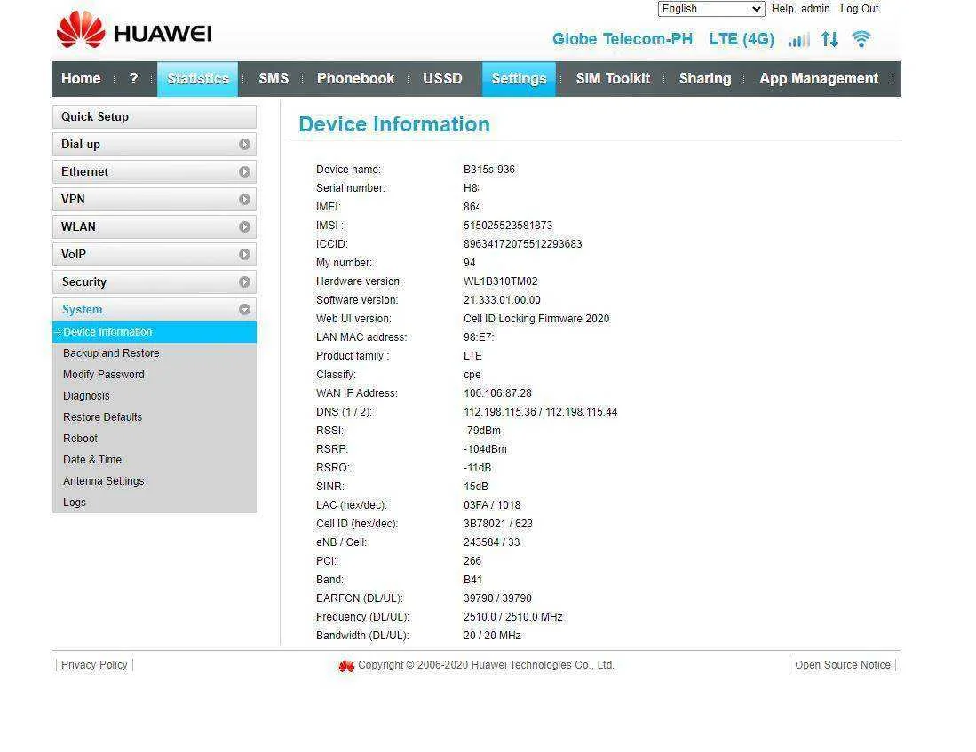Open the WLAN menu
Image resolution: width=976 pixels, height=752 pixels.
(155, 226)
